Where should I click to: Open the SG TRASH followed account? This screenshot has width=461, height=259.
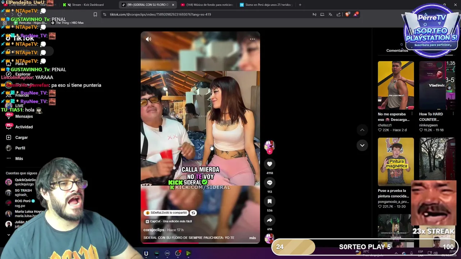pyautogui.click(x=19, y=192)
